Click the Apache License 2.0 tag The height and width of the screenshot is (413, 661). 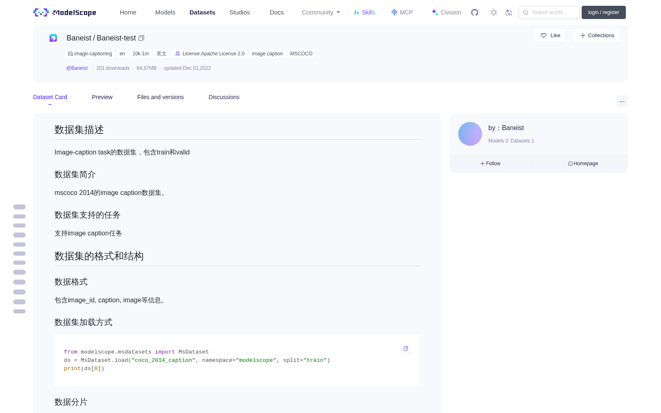click(210, 54)
